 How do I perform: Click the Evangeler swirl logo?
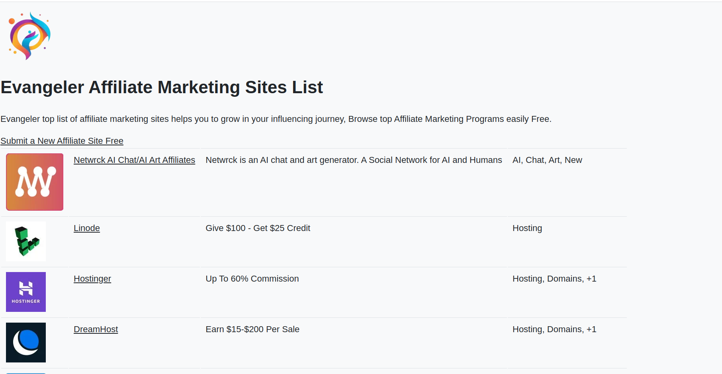(29, 36)
